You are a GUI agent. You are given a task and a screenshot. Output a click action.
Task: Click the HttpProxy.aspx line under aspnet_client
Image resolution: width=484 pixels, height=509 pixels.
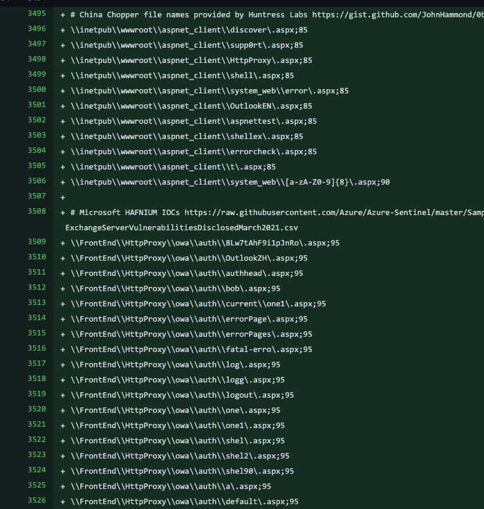191,59
